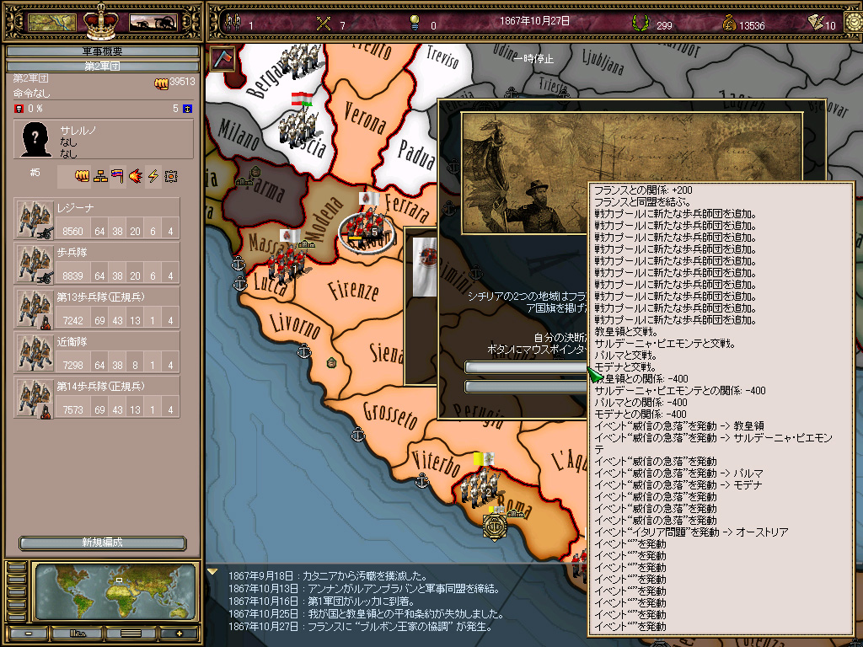Click the red skull attrition icon
The height and width of the screenshot is (647, 863).
coord(19,109)
